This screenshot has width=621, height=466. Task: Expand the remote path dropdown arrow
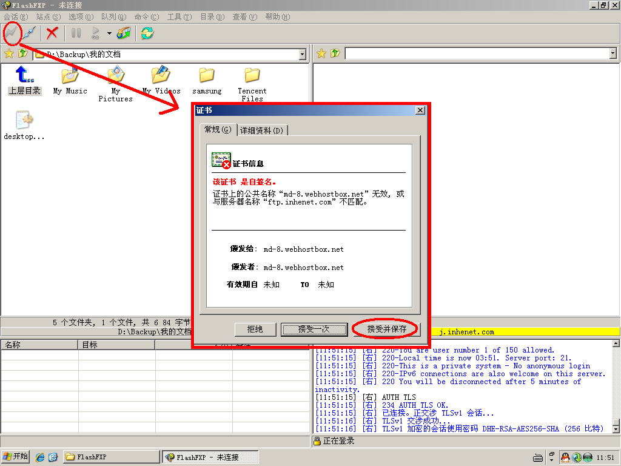pyautogui.click(x=613, y=54)
